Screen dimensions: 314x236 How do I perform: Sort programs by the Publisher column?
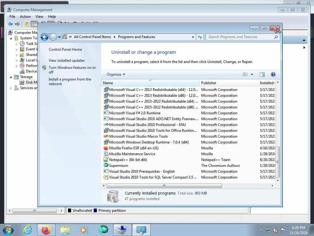(228, 83)
